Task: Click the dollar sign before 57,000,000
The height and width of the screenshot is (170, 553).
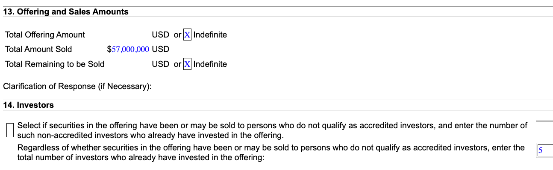Action: coord(109,49)
